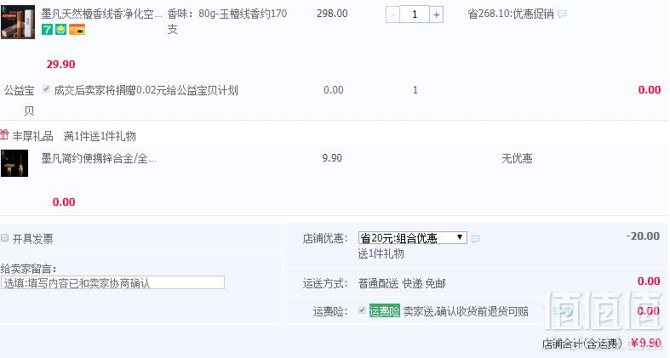Click the 9.90 gift item price
Viewport: 670px width, 358px height.
[x=332, y=158]
